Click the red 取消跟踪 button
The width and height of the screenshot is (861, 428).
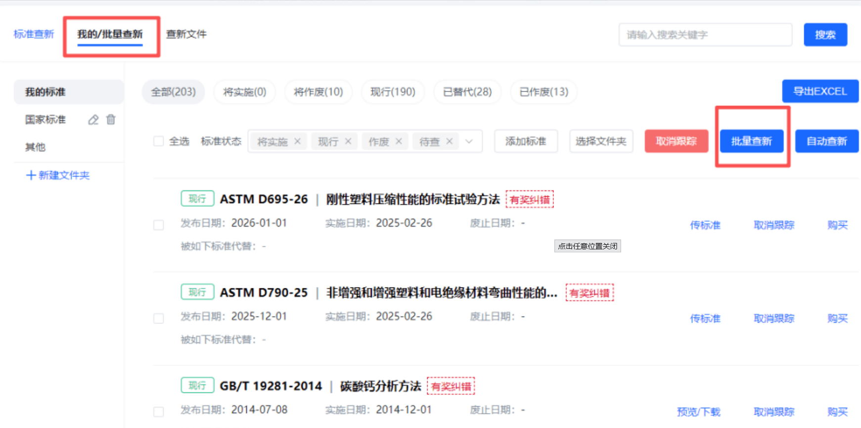676,141
